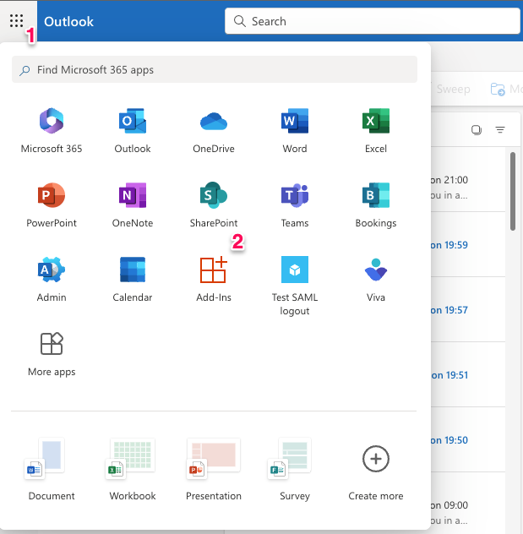This screenshot has width=523, height=534.
Task: Open the Excel app
Action: click(376, 131)
